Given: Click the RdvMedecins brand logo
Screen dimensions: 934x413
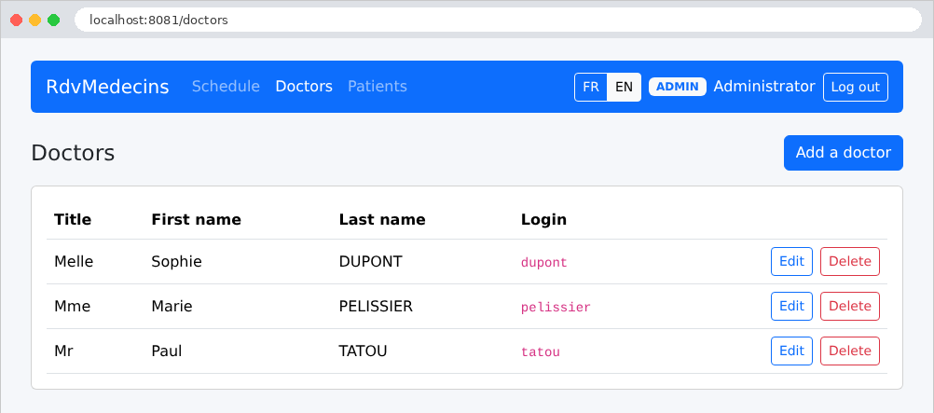Looking at the screenshot, I should click(108, 87).
